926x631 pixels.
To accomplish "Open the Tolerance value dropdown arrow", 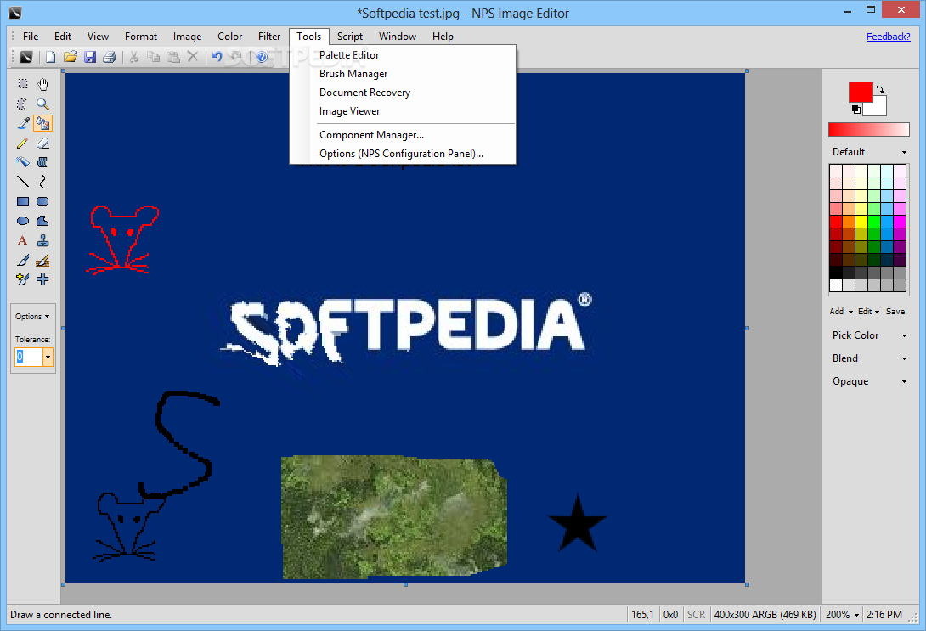I will click(48, 358).
